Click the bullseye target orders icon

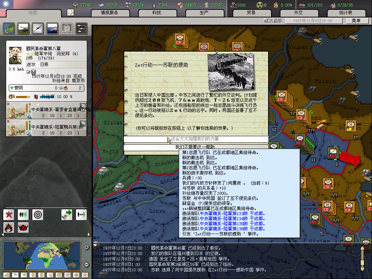coord(37,214)
